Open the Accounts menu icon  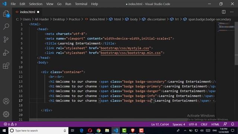[x=6, y=101]
